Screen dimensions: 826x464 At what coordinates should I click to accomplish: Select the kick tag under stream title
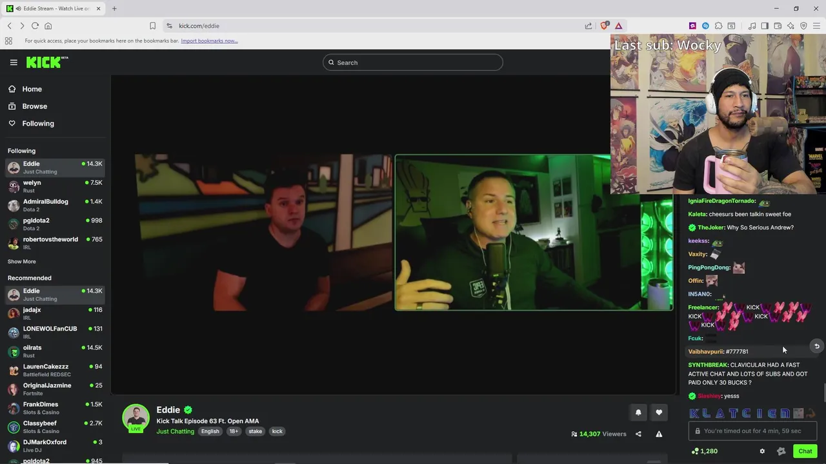(x=277, y=431)
